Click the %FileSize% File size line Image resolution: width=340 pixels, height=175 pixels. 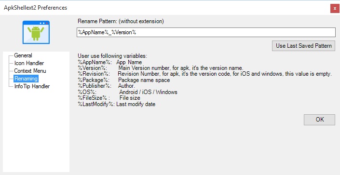click(x=109, y=98)
